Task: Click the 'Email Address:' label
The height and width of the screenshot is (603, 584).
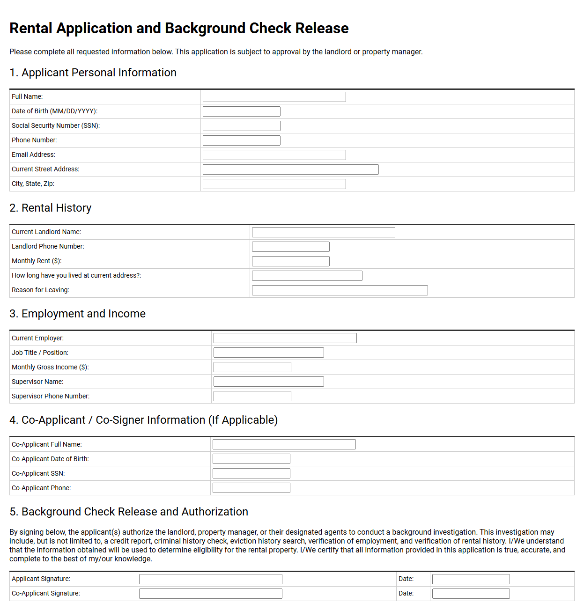Action: coord(33,154)
